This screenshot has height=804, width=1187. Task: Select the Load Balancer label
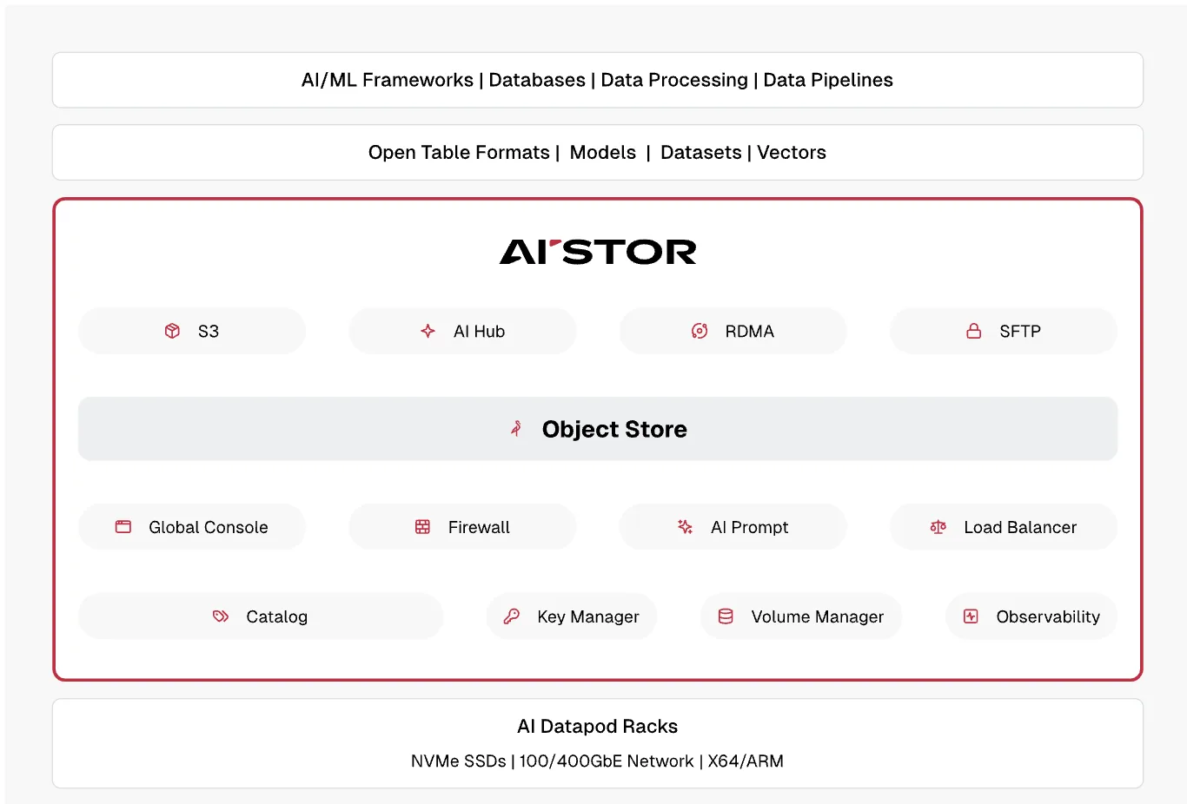tap(1020, 527)
